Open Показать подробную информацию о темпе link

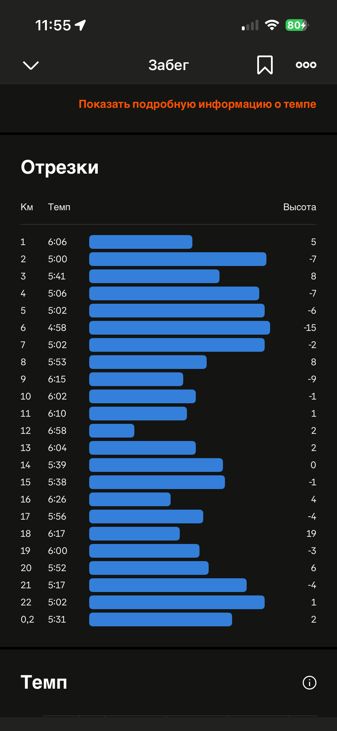pyautogui.click(x=197, y=104)
